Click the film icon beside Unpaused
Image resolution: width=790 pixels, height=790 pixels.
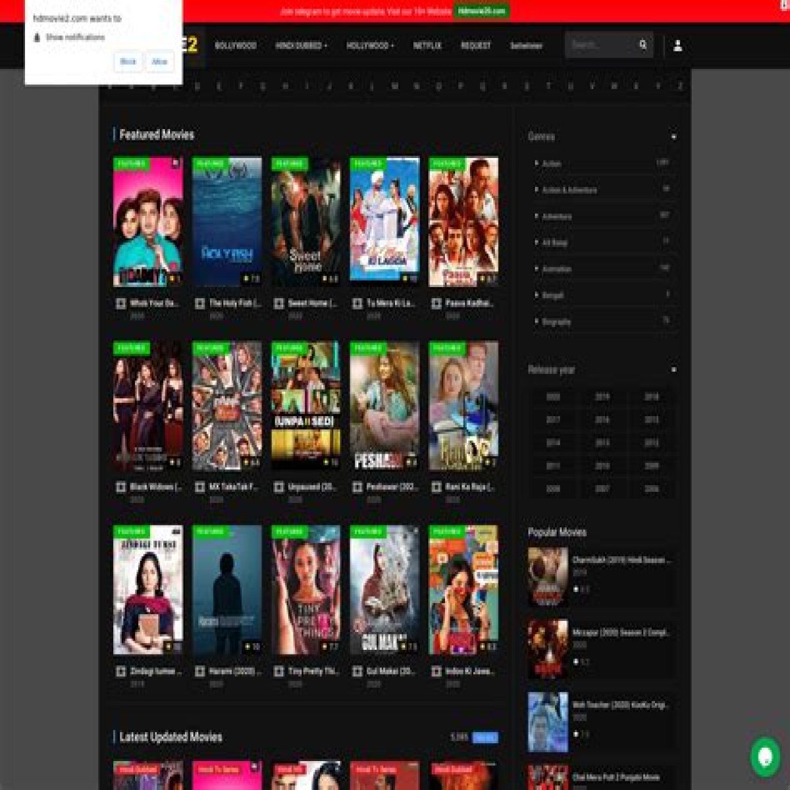pyautogui.click(x=278, y=487)
